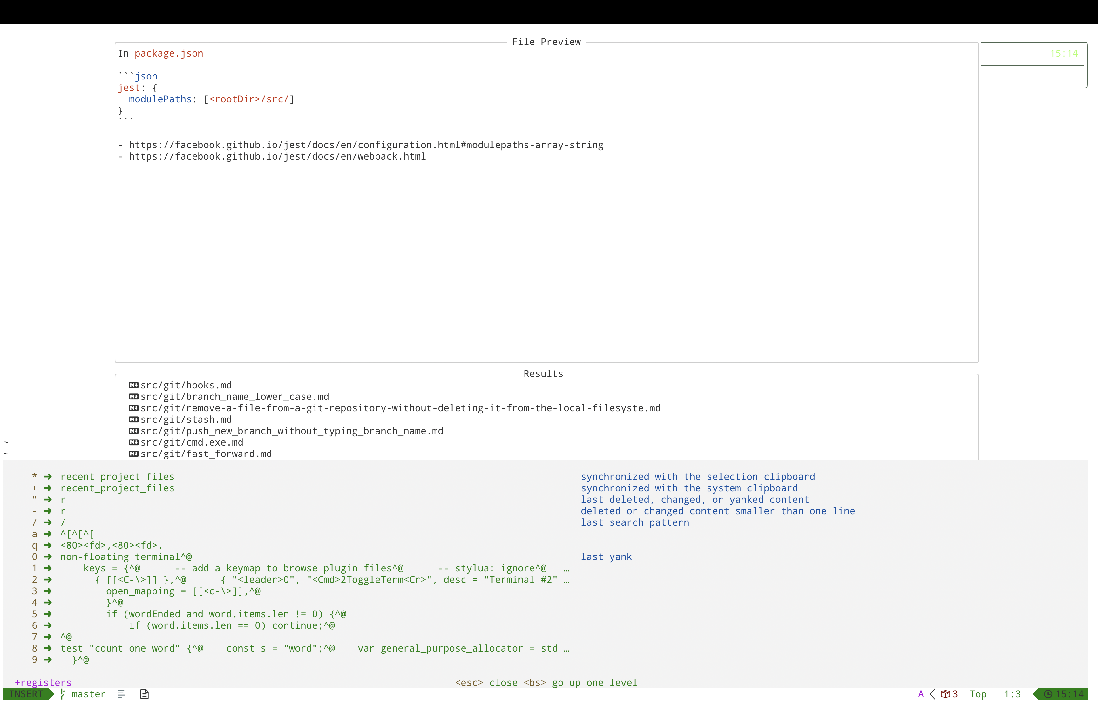Click the text-alignment icon in the statusline
Image resolution: width=1098 pixels, height=710 pixels.
click(121, 694)
